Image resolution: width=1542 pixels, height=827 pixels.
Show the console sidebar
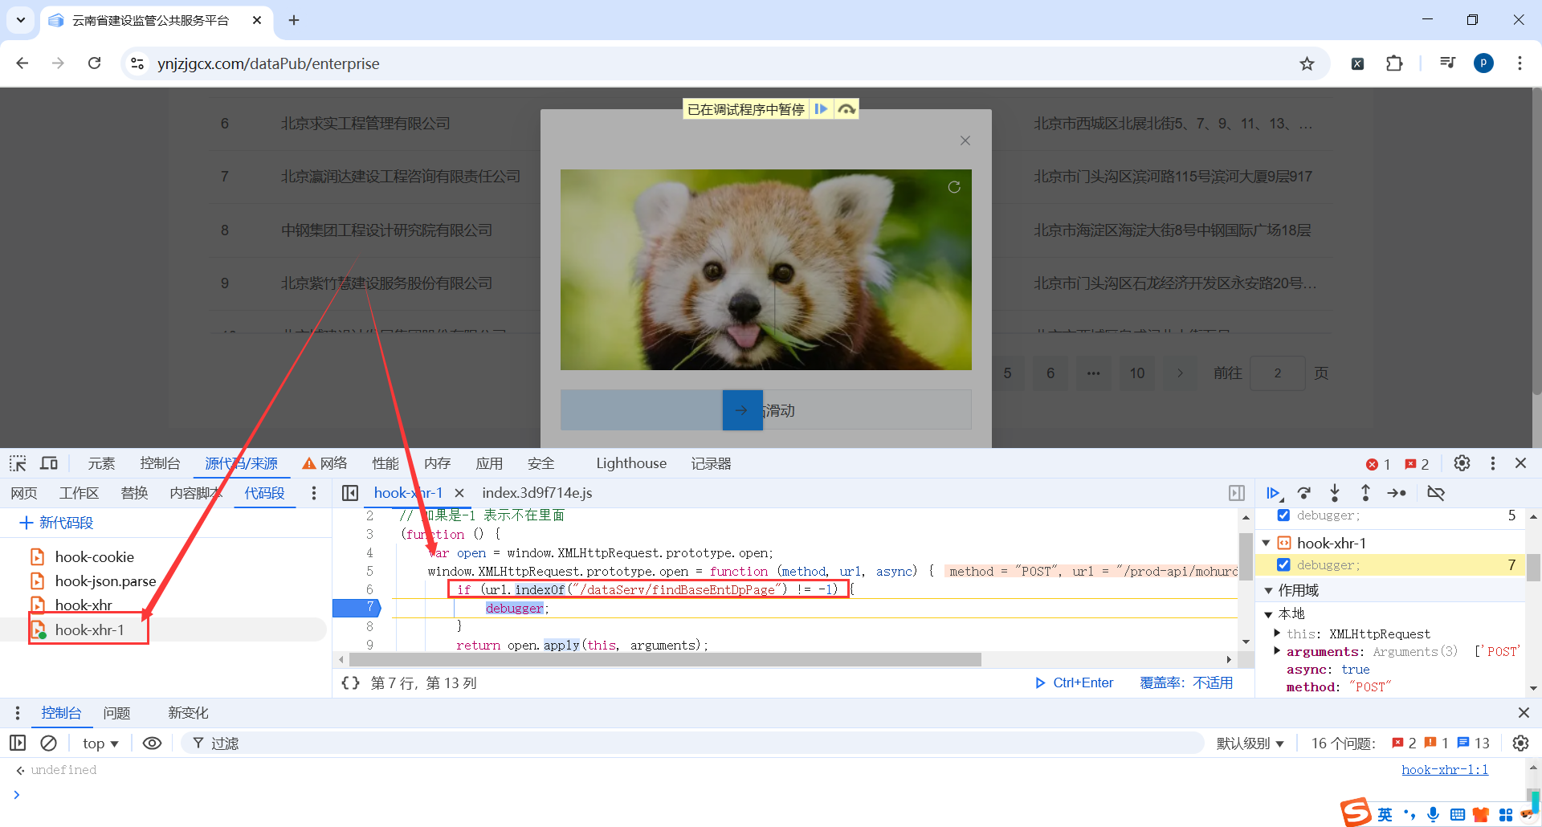click(x=18, y=743)
